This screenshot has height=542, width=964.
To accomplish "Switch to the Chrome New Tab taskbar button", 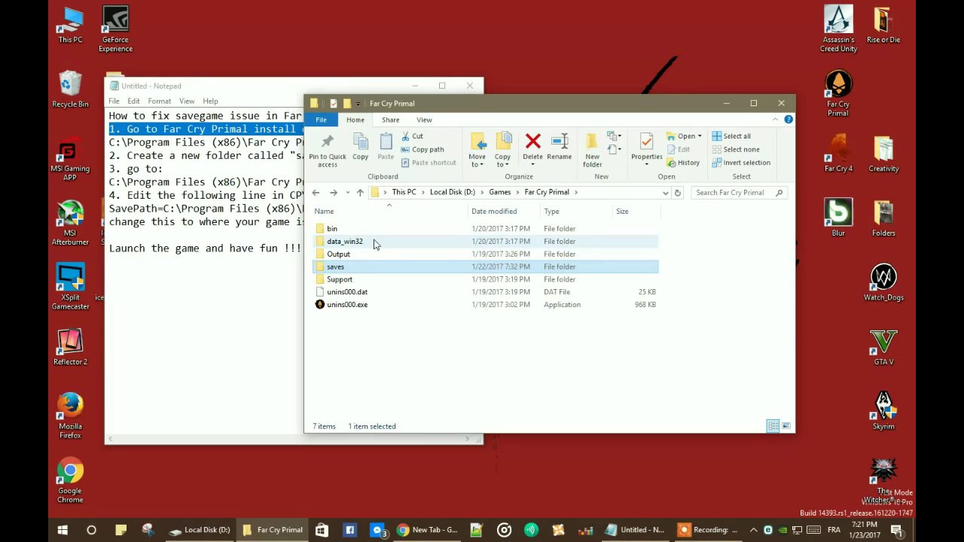I will [x=427, y=530].
